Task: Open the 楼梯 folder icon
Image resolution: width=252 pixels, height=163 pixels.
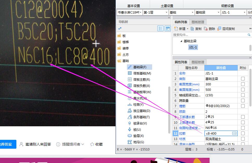Action: [x=119, y=42]
